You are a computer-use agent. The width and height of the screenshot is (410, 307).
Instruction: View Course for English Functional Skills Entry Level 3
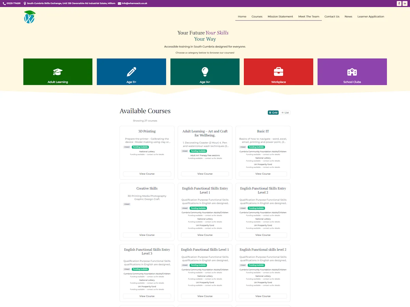147,296
